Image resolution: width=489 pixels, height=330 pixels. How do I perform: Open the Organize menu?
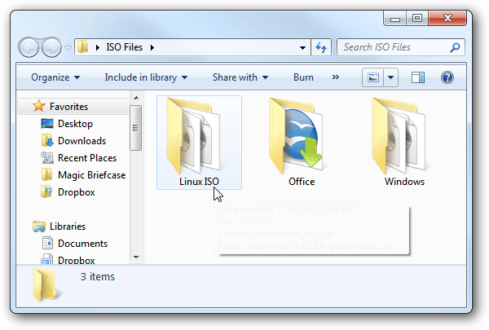pos(55,77)
